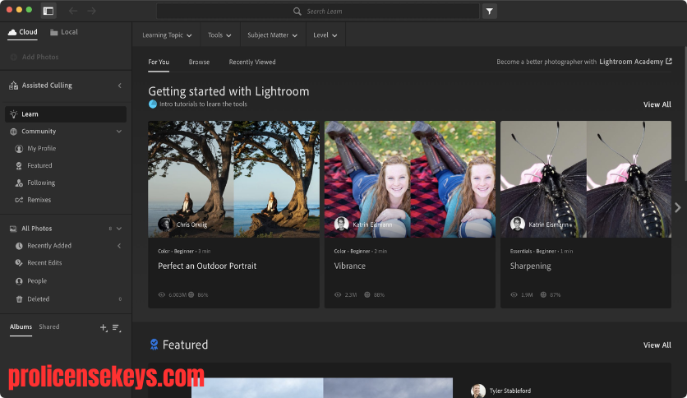Open Following in the Community section
The image size is (687, 398).
[41, 183]
